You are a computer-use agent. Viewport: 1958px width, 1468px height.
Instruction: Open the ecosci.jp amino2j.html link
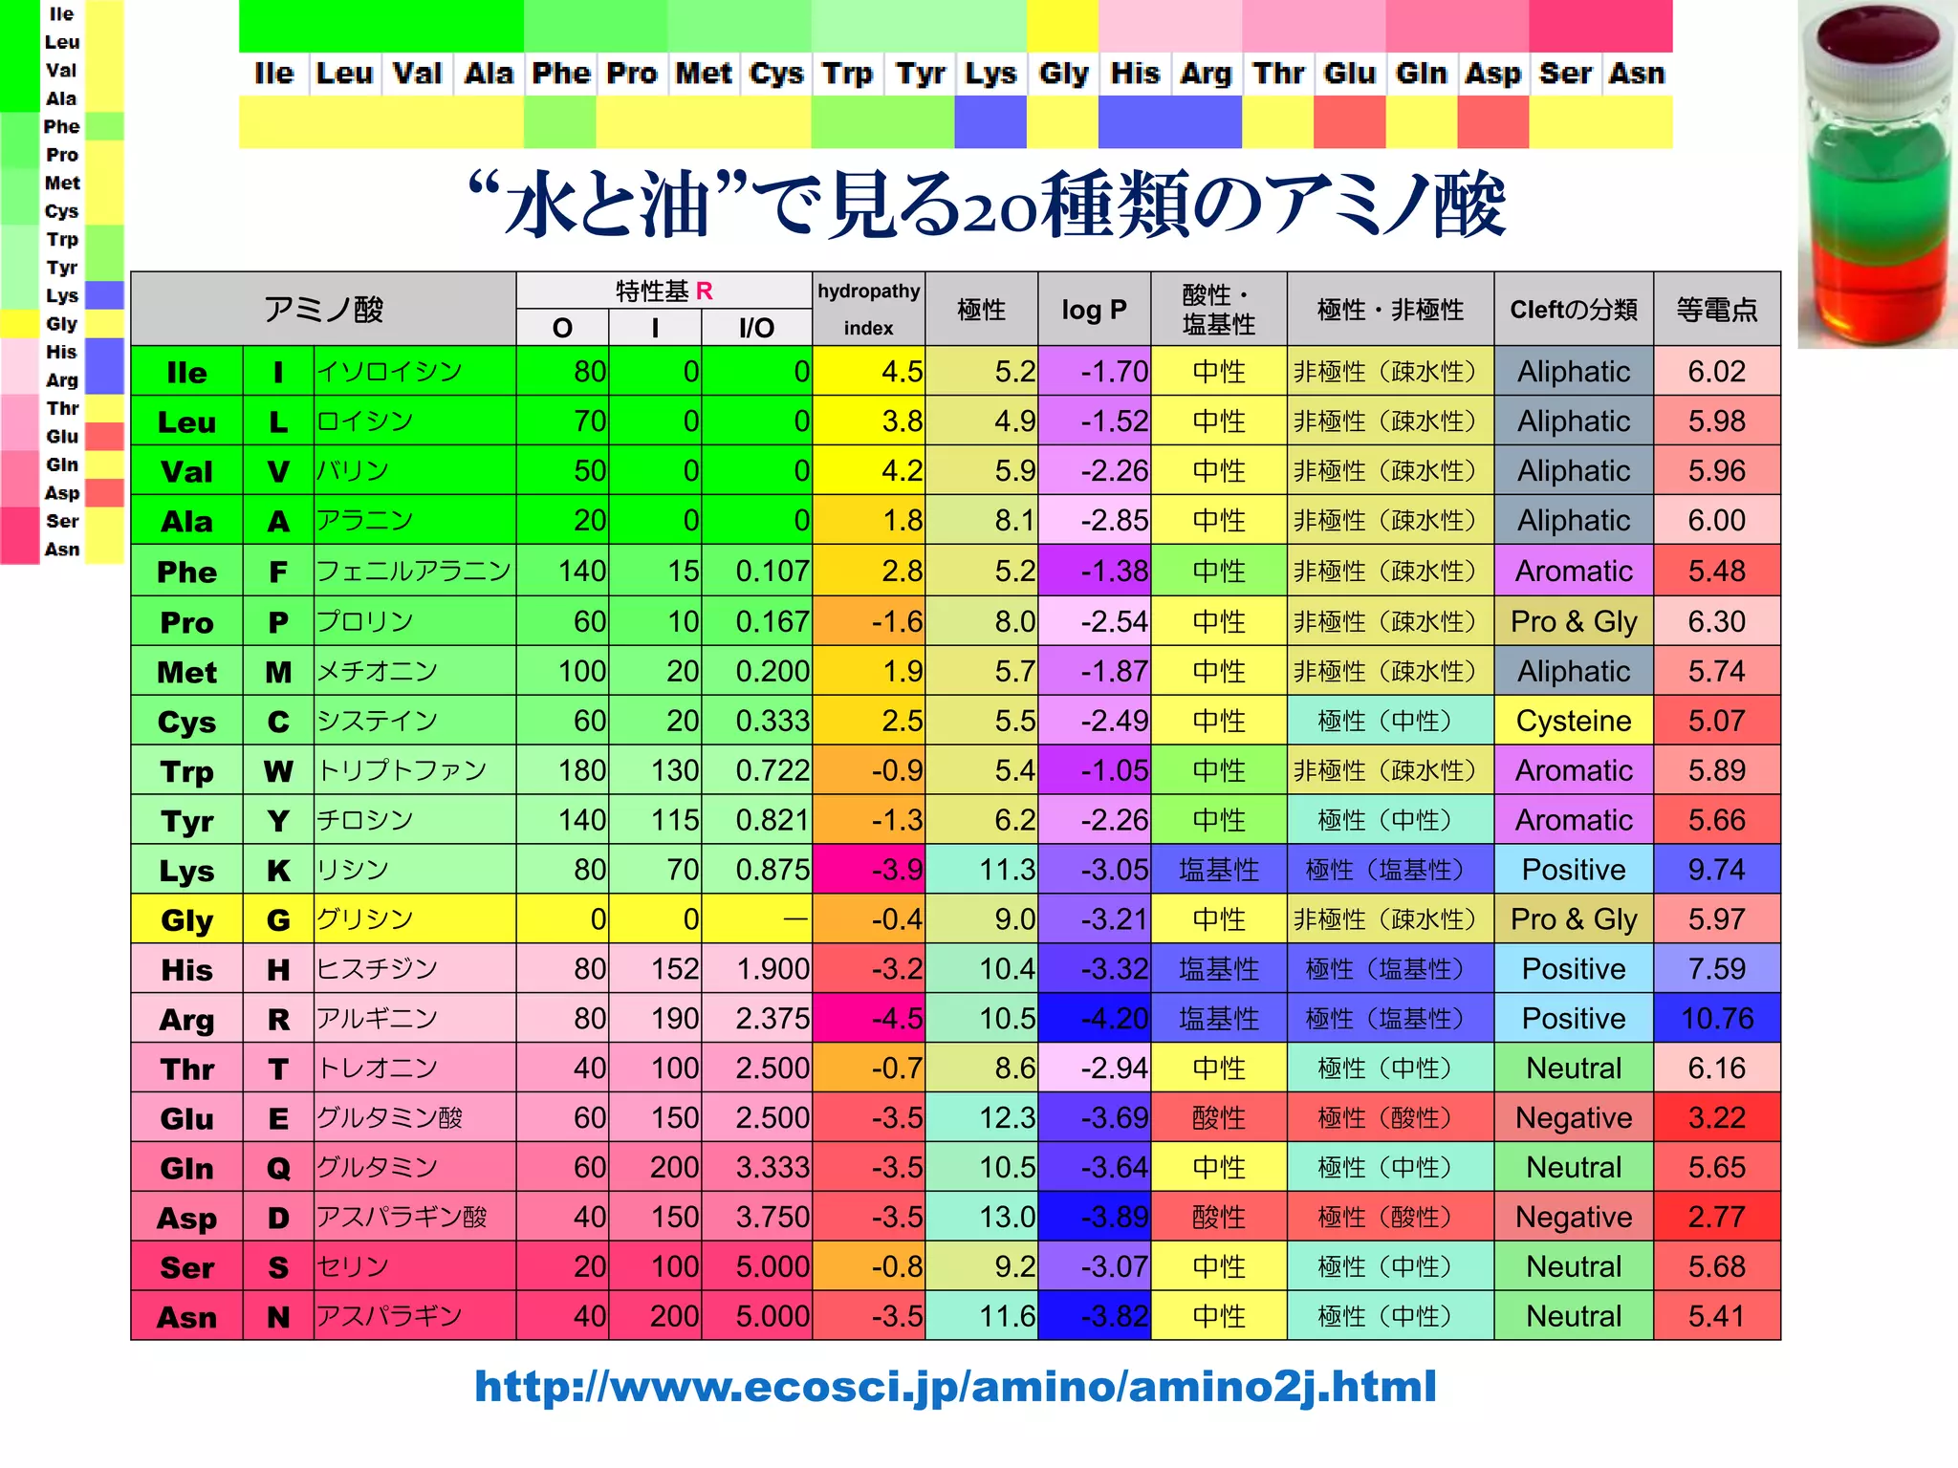tap(955, 1386)
